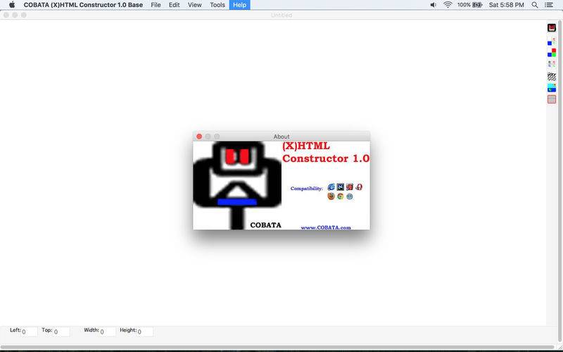The height and width of the screenshot is (352, 563).
Task: Click the '(X)HTML Constructor 1.0' red title
Action: click(326, 152)
